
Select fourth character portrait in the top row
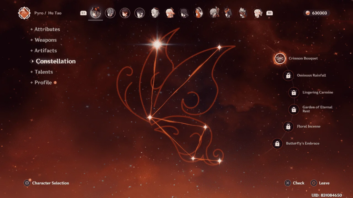pos(140,13)
